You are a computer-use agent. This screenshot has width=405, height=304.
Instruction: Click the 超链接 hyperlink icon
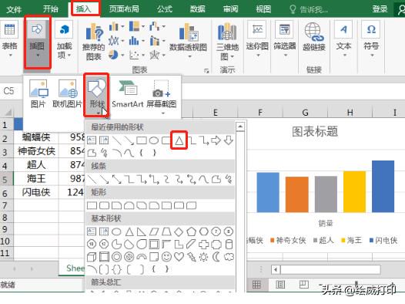[x=313, y=37]
